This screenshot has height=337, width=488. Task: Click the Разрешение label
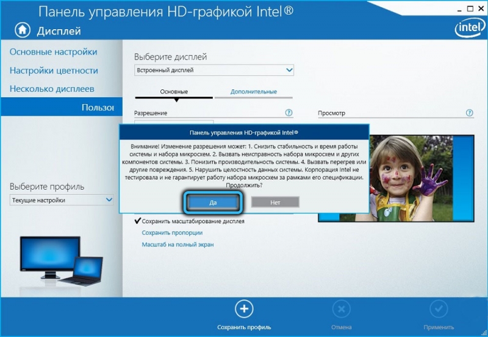[x=151, y=113]
